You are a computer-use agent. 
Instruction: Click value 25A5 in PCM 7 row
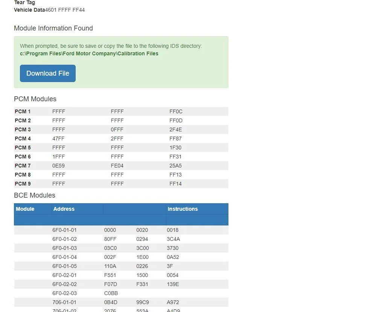[x=175, y=166]
